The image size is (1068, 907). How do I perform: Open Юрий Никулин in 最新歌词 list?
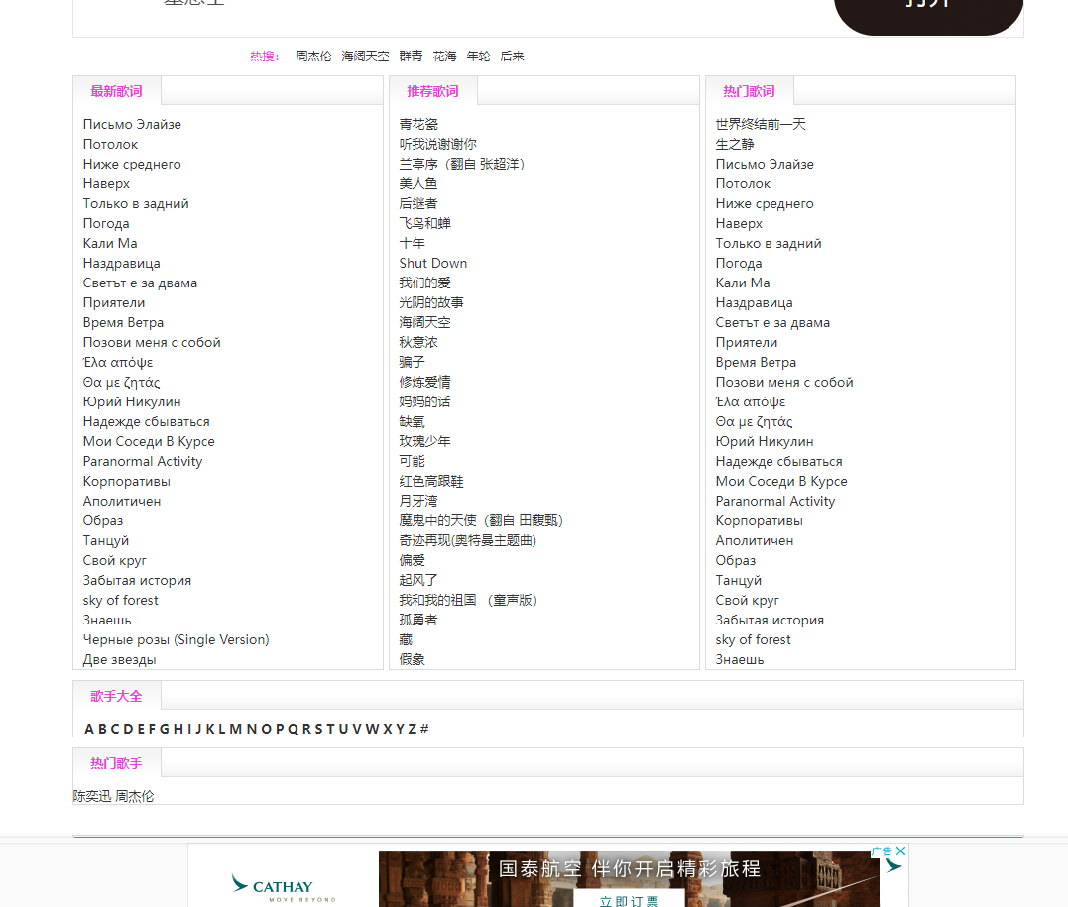click(x=132, y=401)
